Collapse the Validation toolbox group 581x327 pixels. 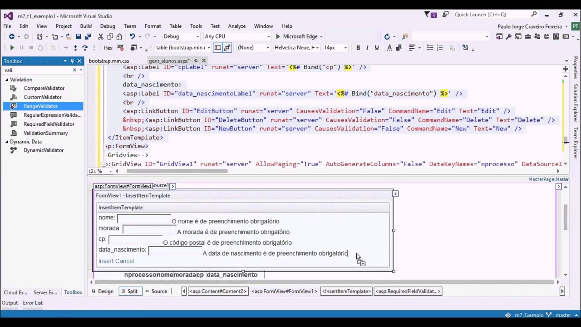7,79
